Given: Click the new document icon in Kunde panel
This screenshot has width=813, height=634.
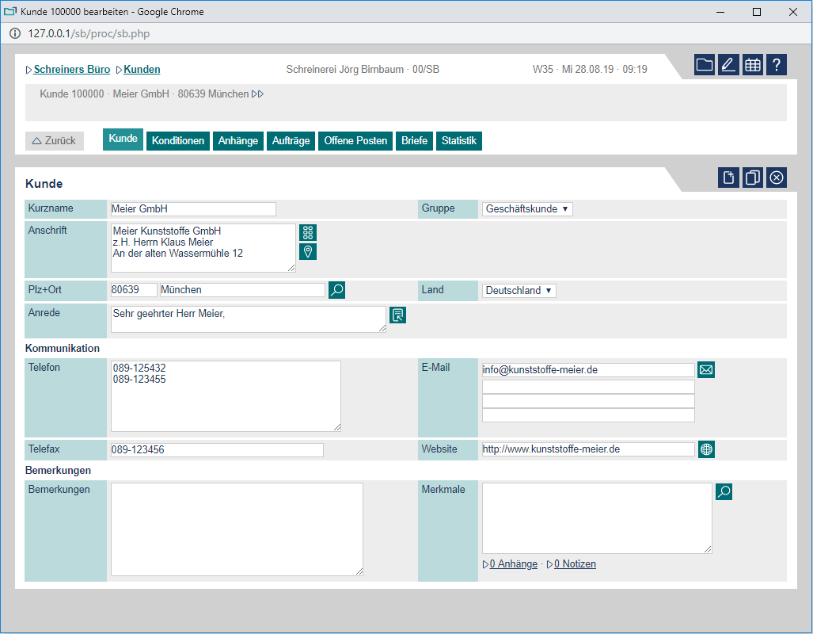Looking at the screenshot, I should point(728,178).
